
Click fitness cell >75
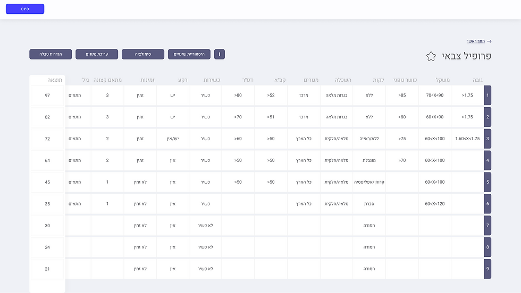[x=402, y=139]
